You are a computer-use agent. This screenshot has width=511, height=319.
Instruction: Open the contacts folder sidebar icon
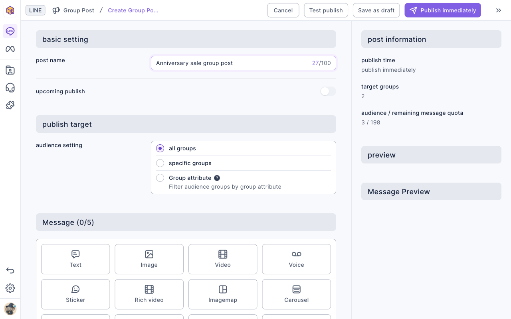(10, 70)
